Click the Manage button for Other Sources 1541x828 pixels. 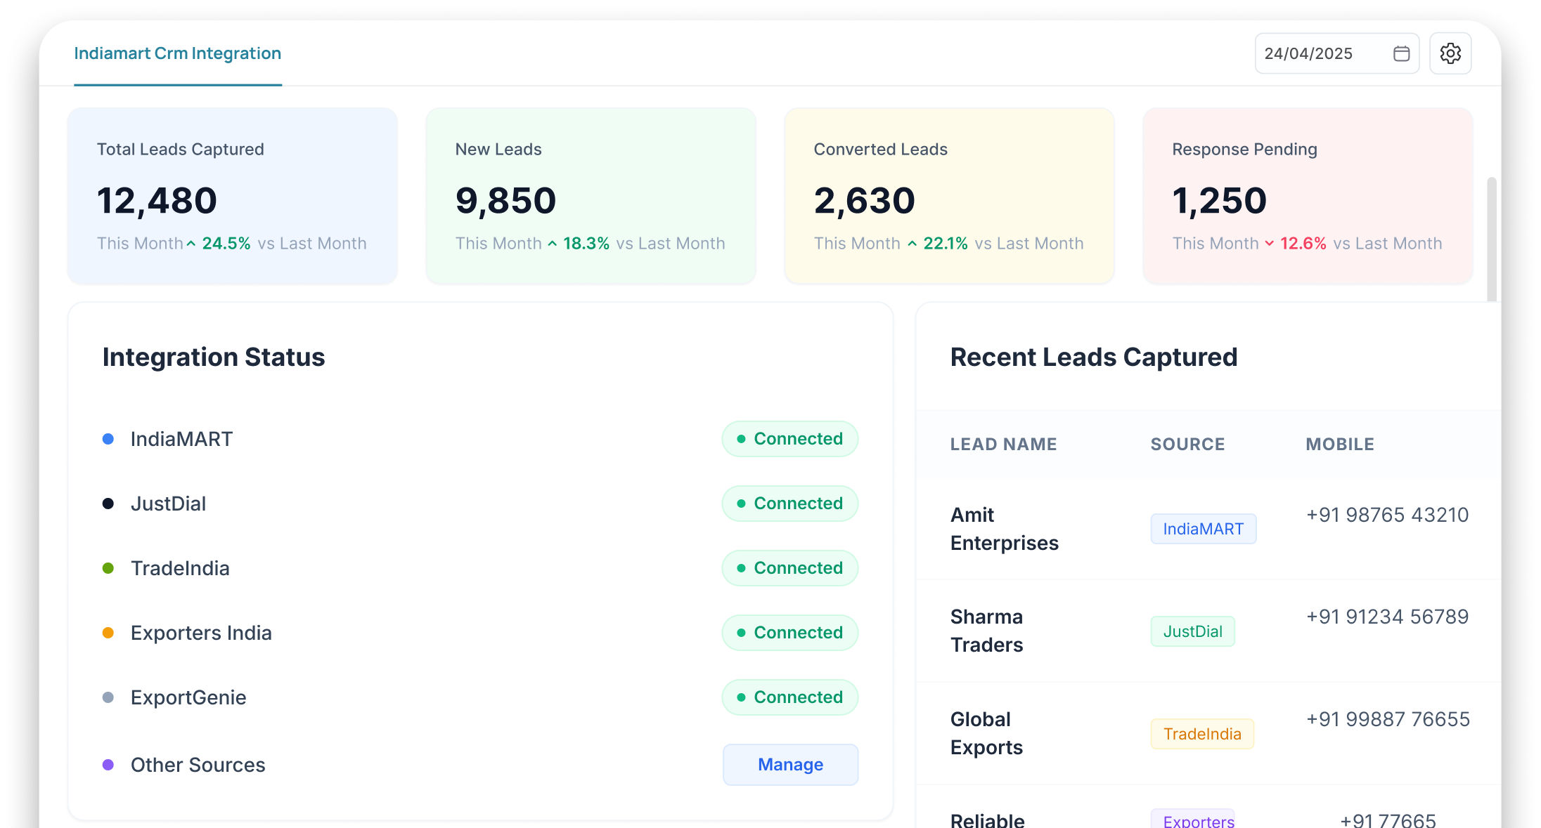click(x=790, y=765)
